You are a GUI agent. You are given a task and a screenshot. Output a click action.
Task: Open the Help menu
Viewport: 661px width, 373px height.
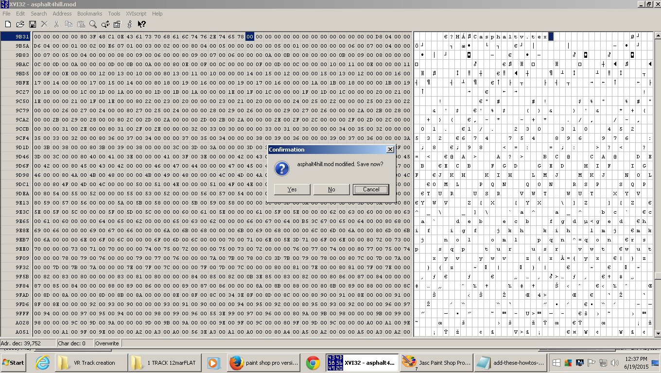pos(157,14)
